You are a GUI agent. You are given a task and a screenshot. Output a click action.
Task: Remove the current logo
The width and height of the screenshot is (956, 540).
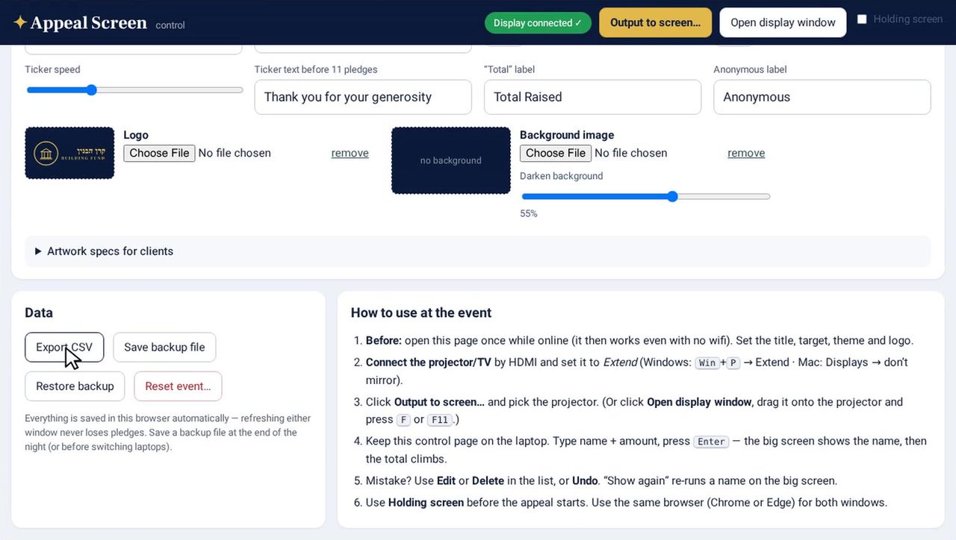pos(350,153)
